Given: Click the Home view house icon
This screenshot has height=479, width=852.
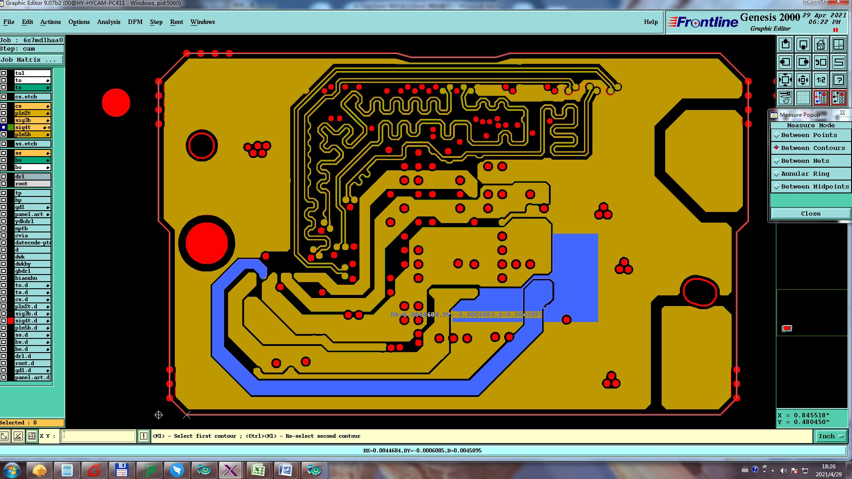Looking at the screenshot, I should click(x=820, y=44).
